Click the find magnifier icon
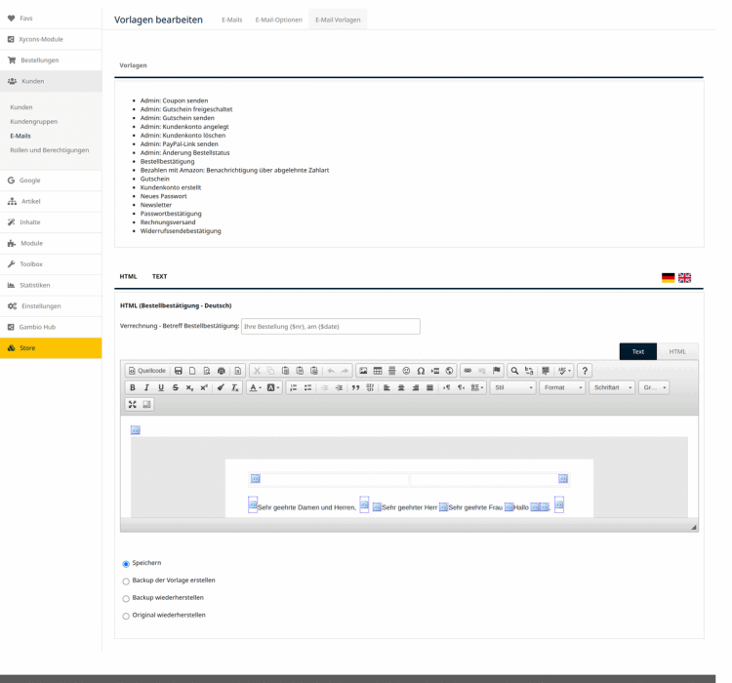 (x=514, y=371)
